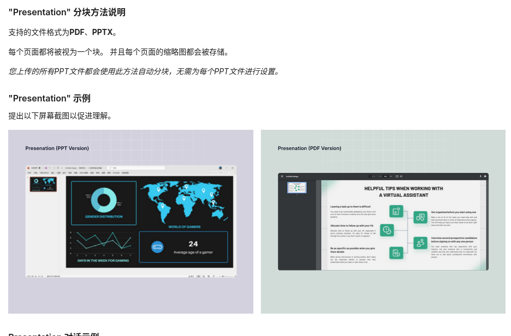Click the blue gamepad icon beside 24
Screen dimensions: 511x336
point(157,247)
